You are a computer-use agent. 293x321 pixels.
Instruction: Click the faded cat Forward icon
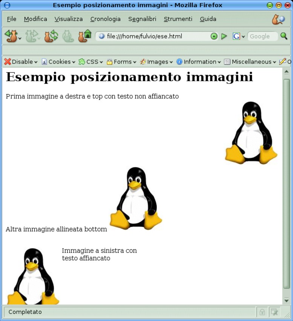click(x=31, y=36)
